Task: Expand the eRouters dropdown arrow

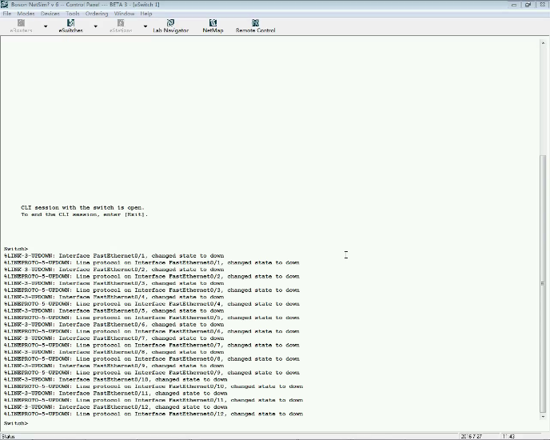Action: pos(46,26)
